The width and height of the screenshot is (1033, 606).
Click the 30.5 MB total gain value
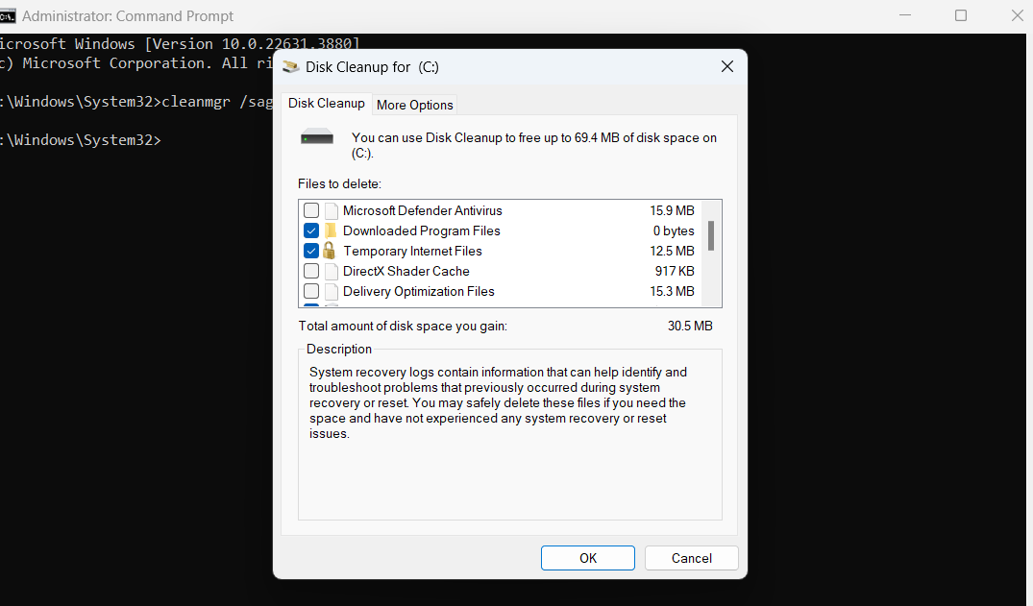click(690, 327)
